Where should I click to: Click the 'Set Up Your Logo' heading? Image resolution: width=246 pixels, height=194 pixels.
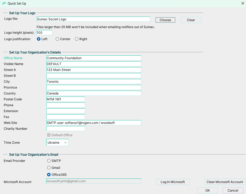click(x=22, y=13)
